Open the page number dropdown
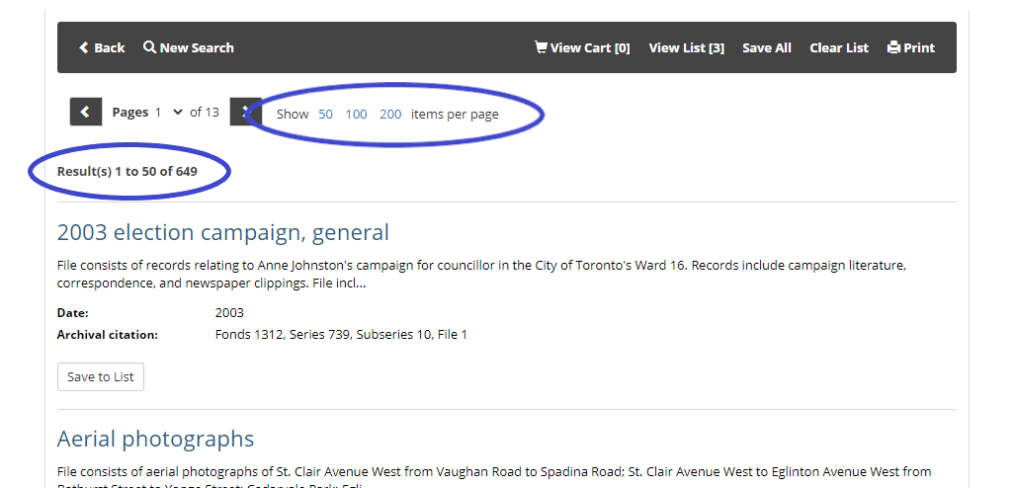 (169, 113)
